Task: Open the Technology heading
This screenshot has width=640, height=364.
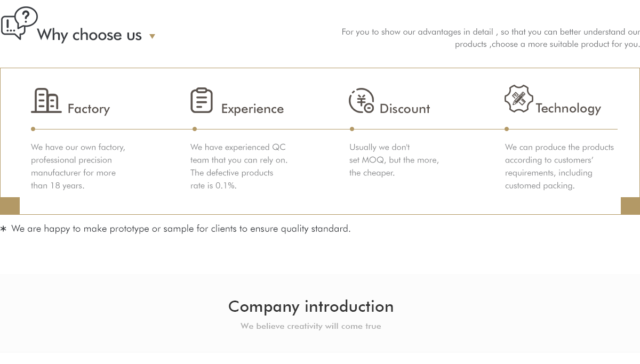Action: (x=568, y=108)
